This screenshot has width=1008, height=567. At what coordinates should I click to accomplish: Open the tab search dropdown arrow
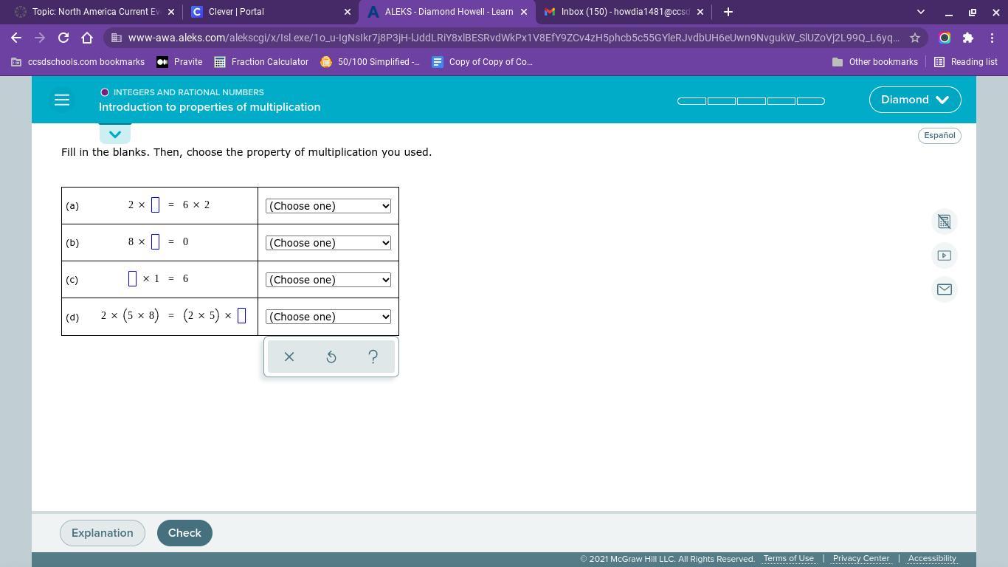[x=920, y=12]
